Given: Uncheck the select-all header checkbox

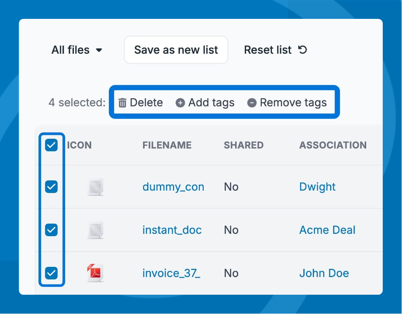Looking at the screenshot, I should coord(51,145).
